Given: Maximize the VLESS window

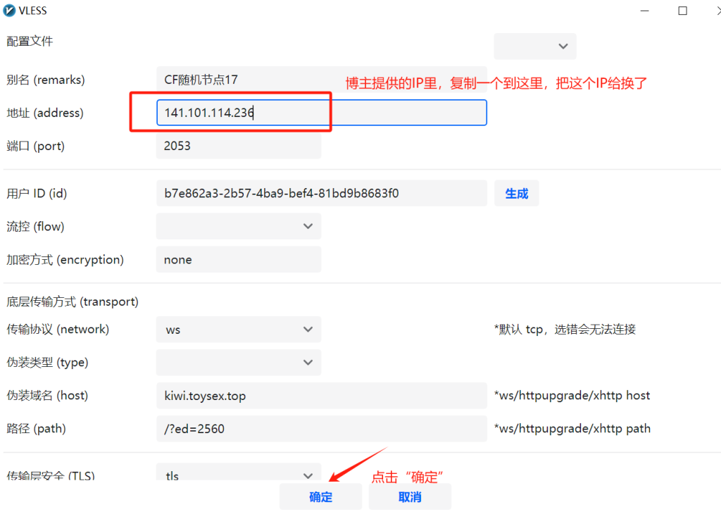Looking at the screenshot, I should coord(683,11).
